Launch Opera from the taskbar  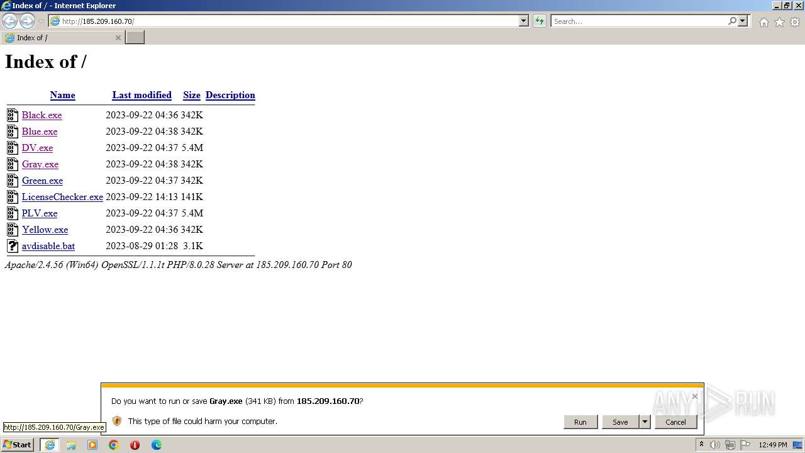coord(135,445)
